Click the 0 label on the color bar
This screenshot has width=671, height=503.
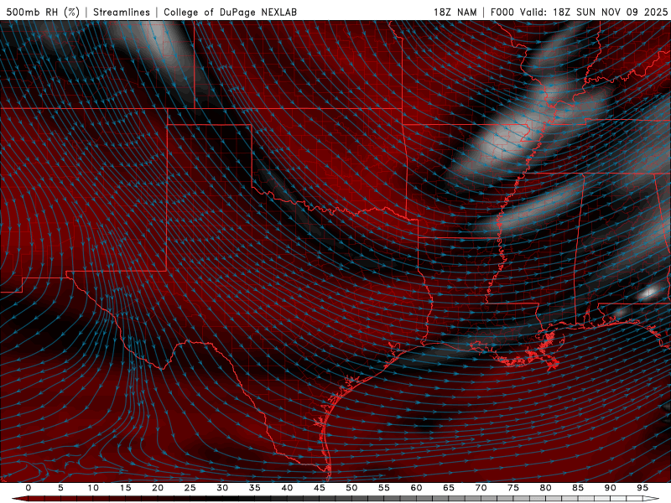pyautogui.click(x=29, y=488)
